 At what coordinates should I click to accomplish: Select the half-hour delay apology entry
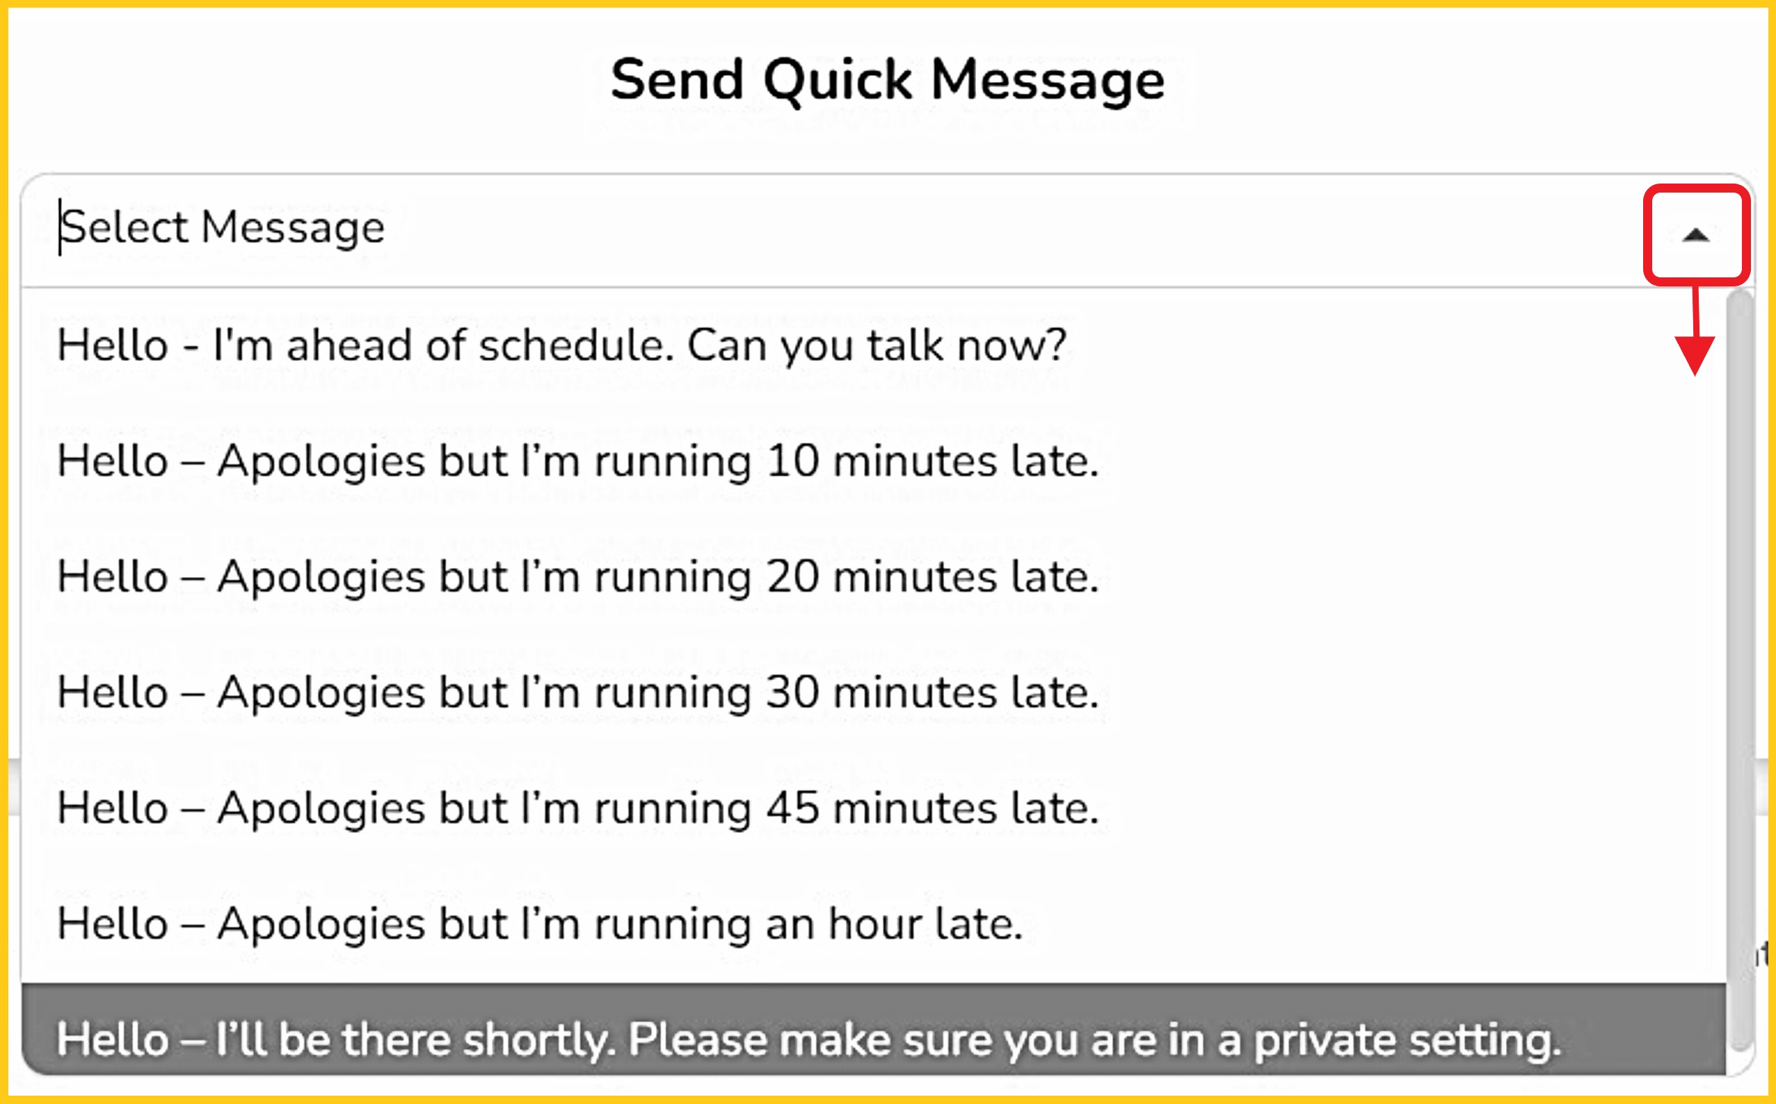pos(577,692)
